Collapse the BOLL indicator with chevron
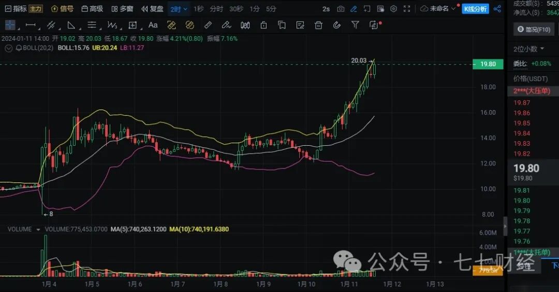This screenshot has width=559, height=292. 9,48
